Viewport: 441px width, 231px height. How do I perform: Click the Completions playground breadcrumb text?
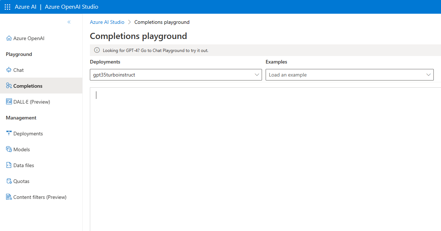[x=162, y=22]
